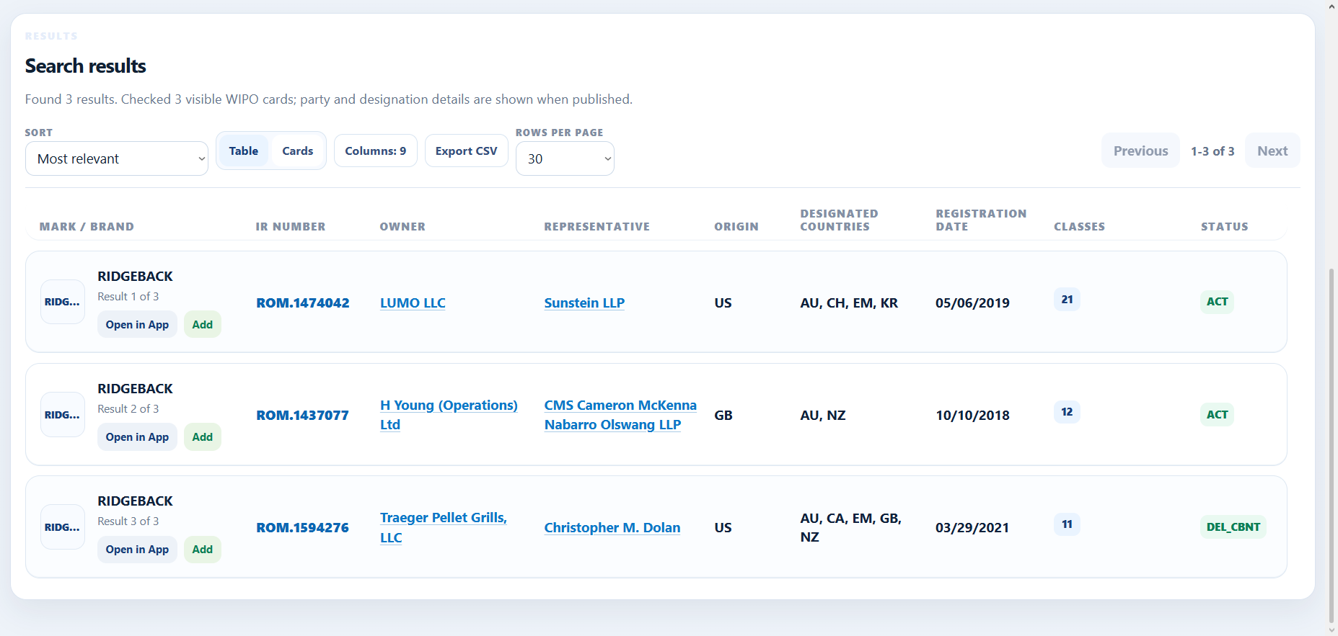1338x636 pixels.
Task: Click the Registration Date column header
Action: (x=981, y=220)
